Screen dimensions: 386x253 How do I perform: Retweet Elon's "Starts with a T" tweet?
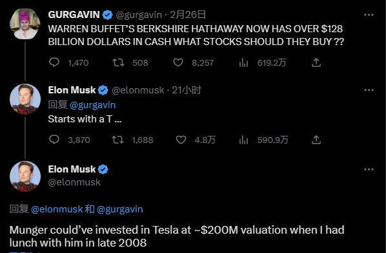(117, 140)
